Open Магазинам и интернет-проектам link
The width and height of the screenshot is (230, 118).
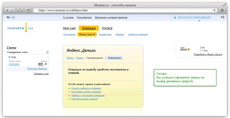point(111,18)
